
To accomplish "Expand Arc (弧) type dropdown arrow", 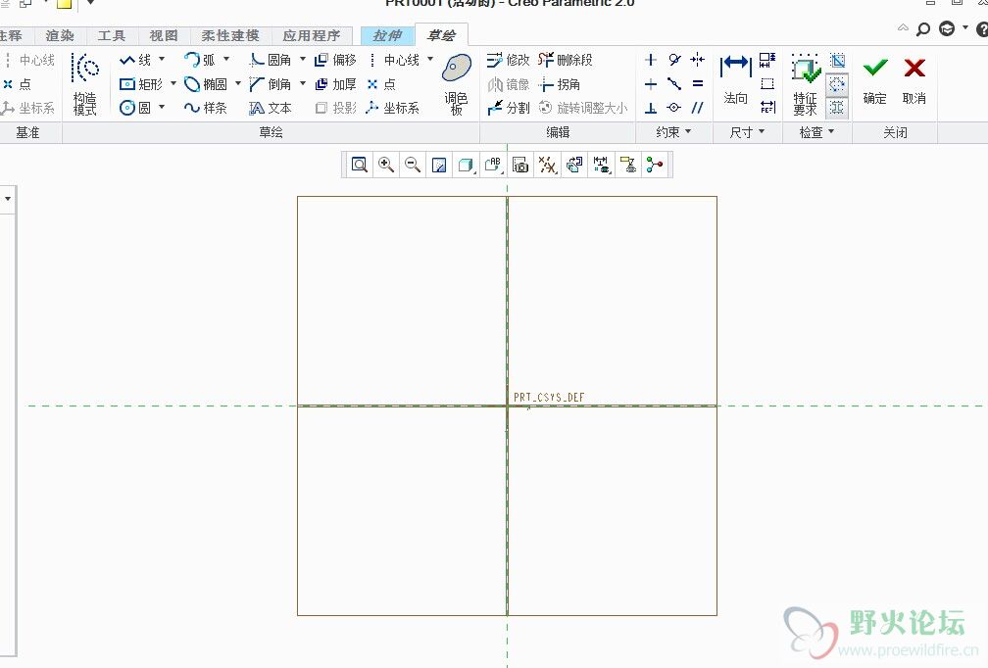I will pyautogui.click(x=226, y=59).
